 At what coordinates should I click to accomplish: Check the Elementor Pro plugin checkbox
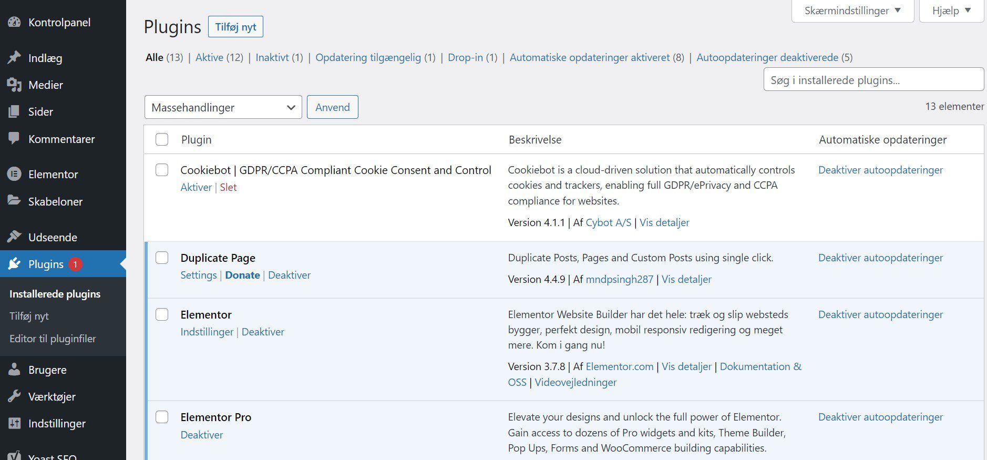coord(162,417)
